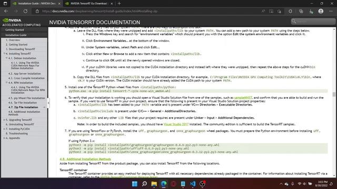Viewport: 337px width, 189px height.
Task: Click the NVIDIA logo in header
Action: 12,20
